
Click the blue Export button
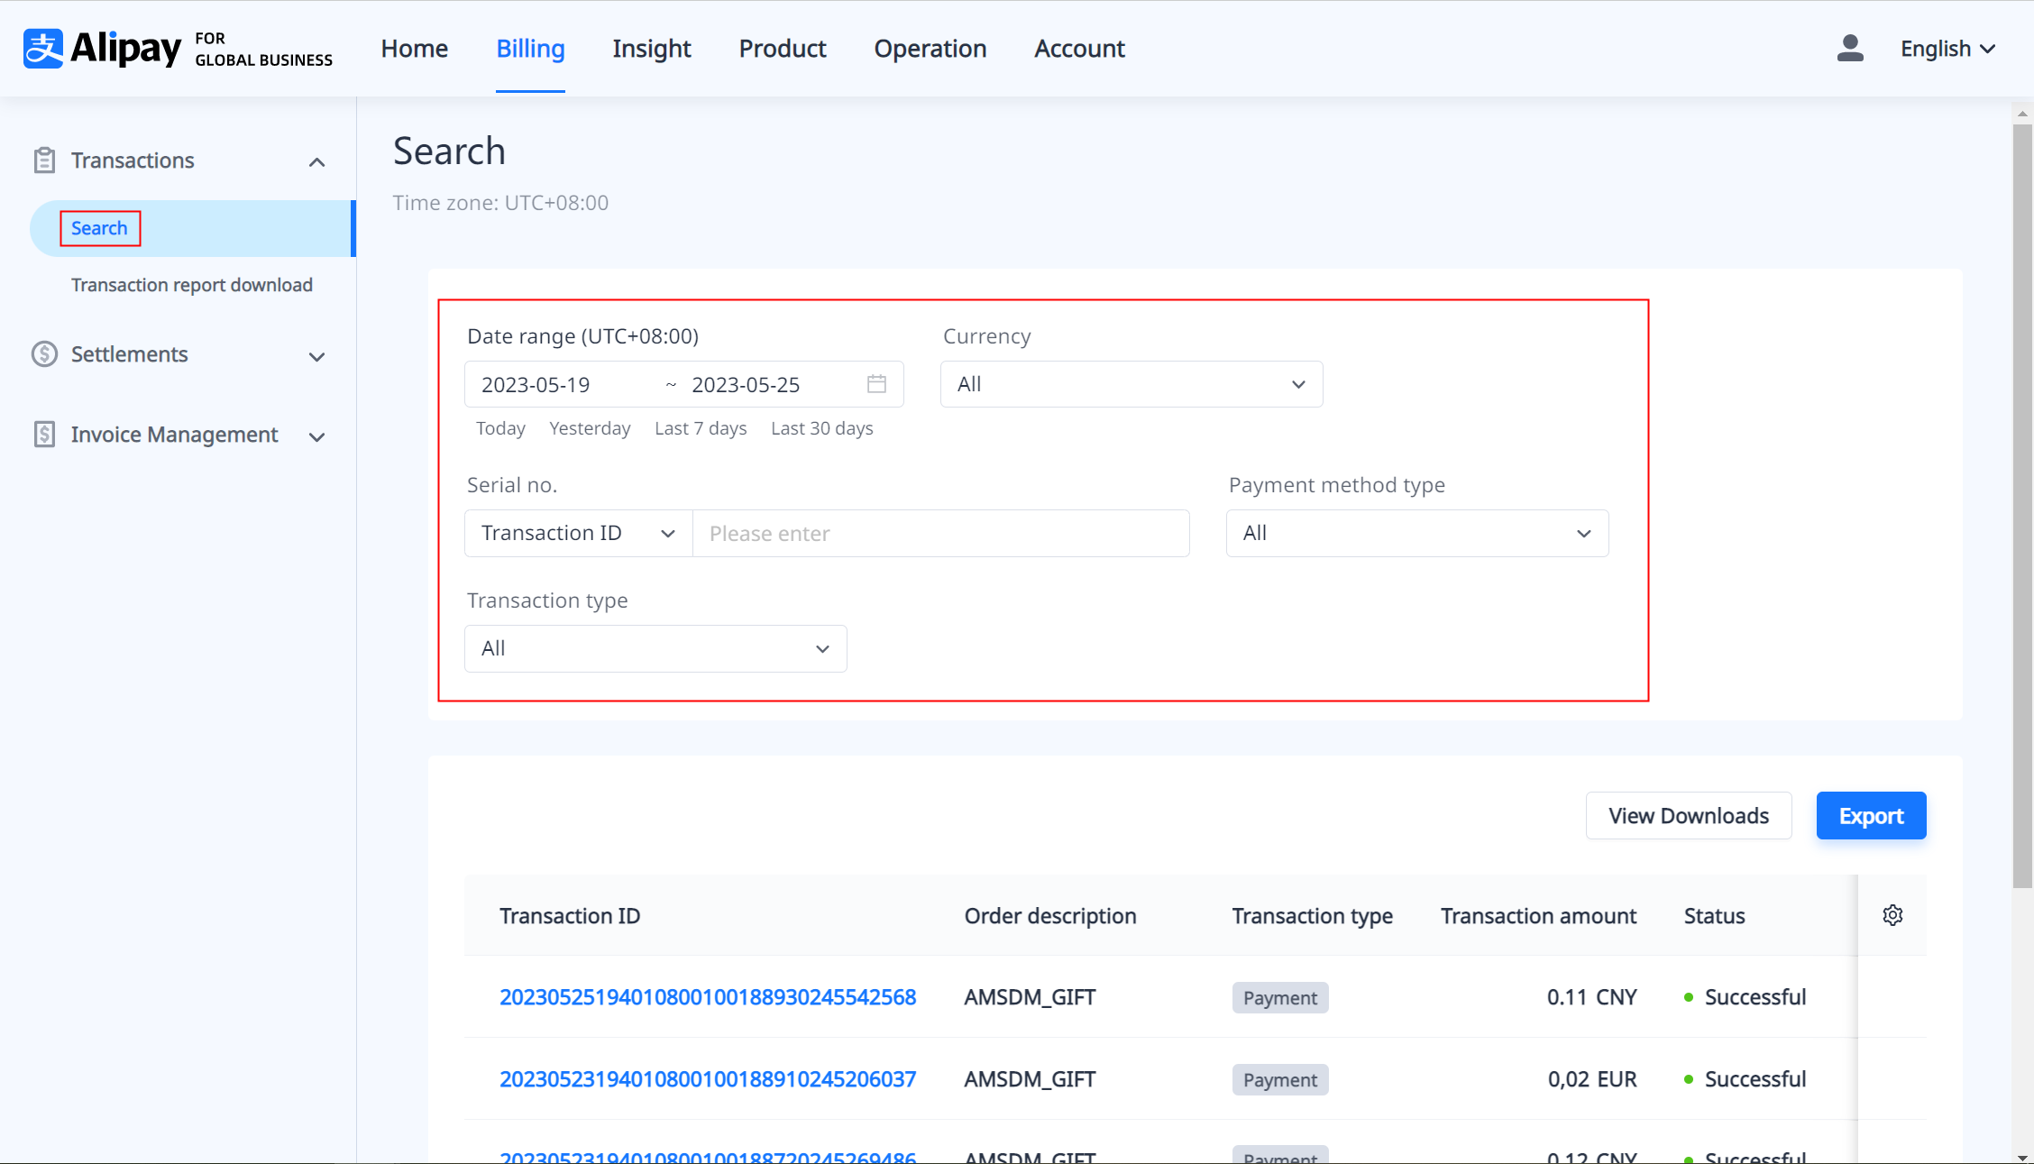[x=1871, y=816]
